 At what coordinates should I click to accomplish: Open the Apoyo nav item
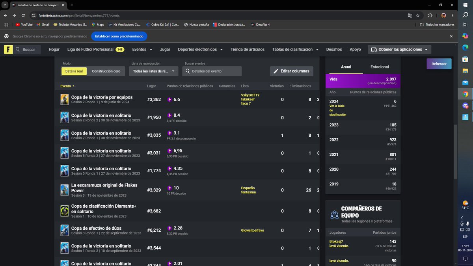(355, 50)
